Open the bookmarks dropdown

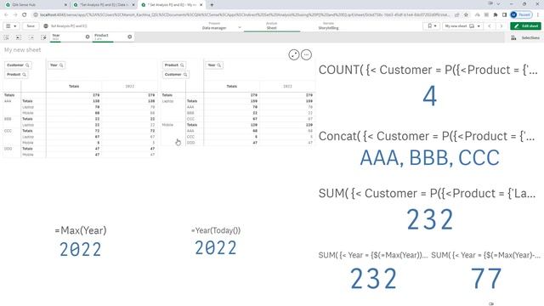click(x=432, y=26)
